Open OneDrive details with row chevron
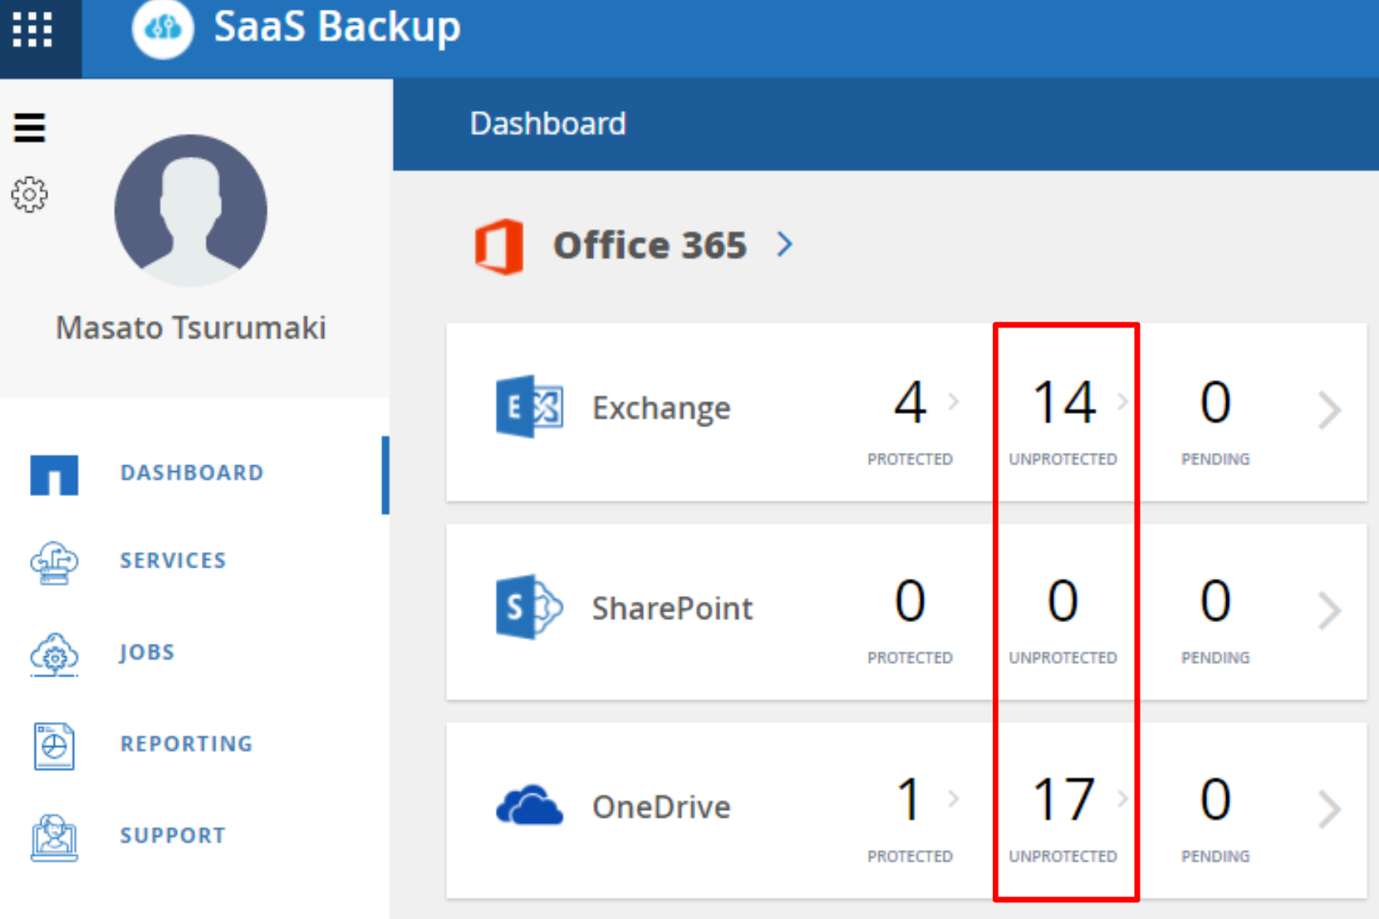 (1329, 810)
